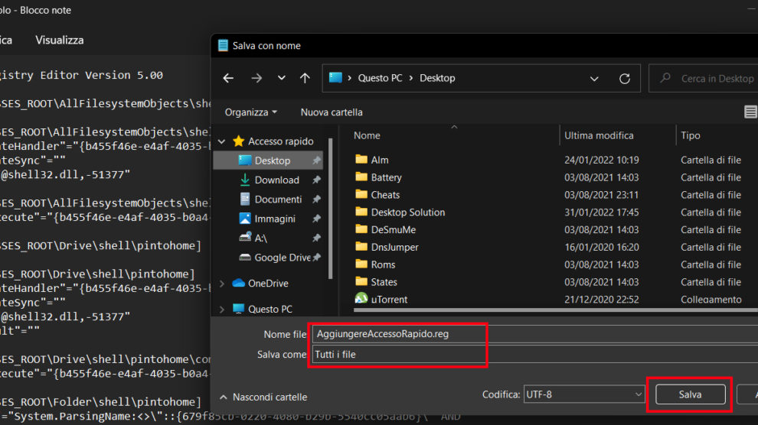Viewport: 758px width, 425px height.
Task: Click Nuova cartella button
Action: pyautogui.click(x=332, y=112)
